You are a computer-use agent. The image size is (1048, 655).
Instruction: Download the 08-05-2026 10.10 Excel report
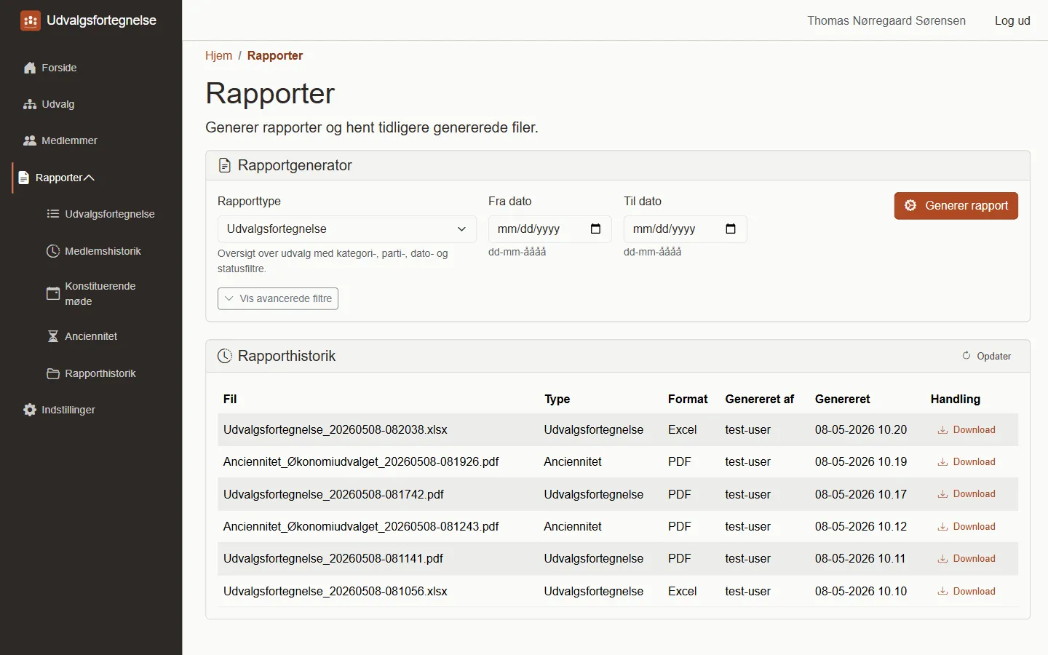click(x=966, y=592)
